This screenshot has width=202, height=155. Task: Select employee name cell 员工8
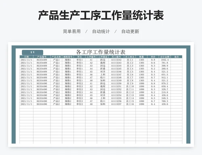pyautogui.click(x=130, y=81)
